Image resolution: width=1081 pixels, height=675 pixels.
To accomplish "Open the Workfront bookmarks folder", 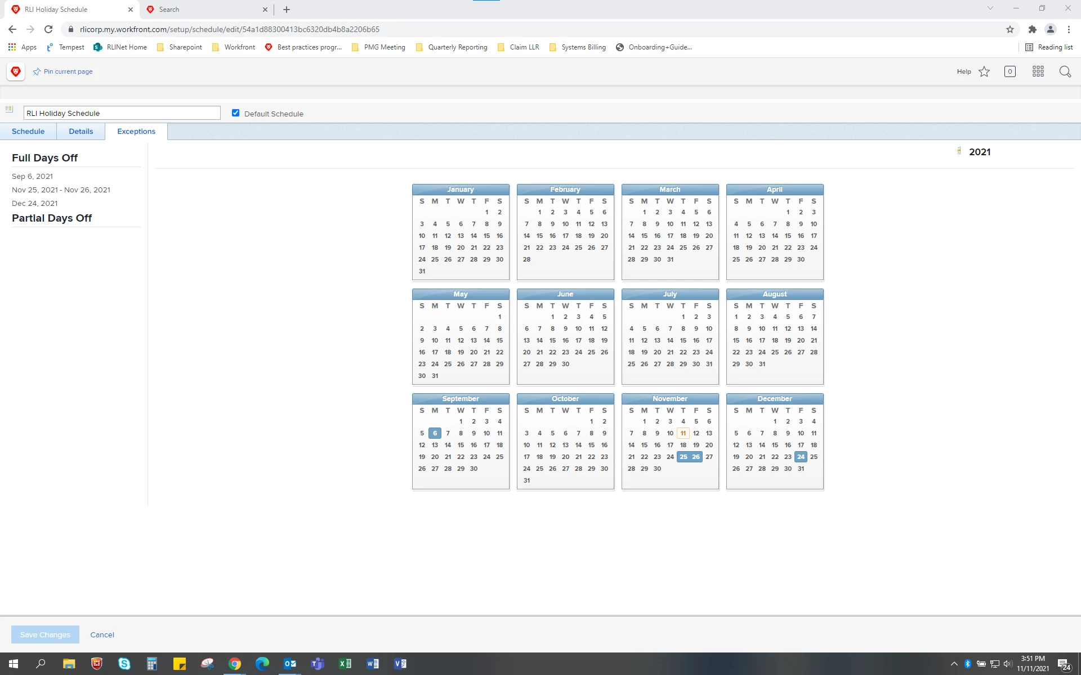I will (234, 47).
